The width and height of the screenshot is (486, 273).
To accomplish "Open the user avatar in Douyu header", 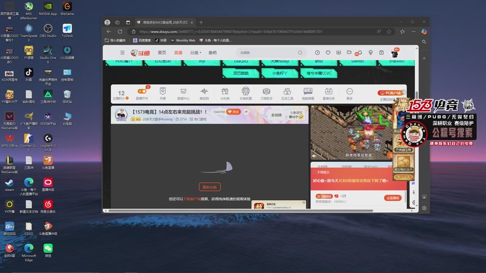I will pos(394,53).
